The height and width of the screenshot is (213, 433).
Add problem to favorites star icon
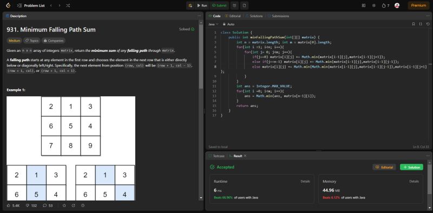coord(64,205)
